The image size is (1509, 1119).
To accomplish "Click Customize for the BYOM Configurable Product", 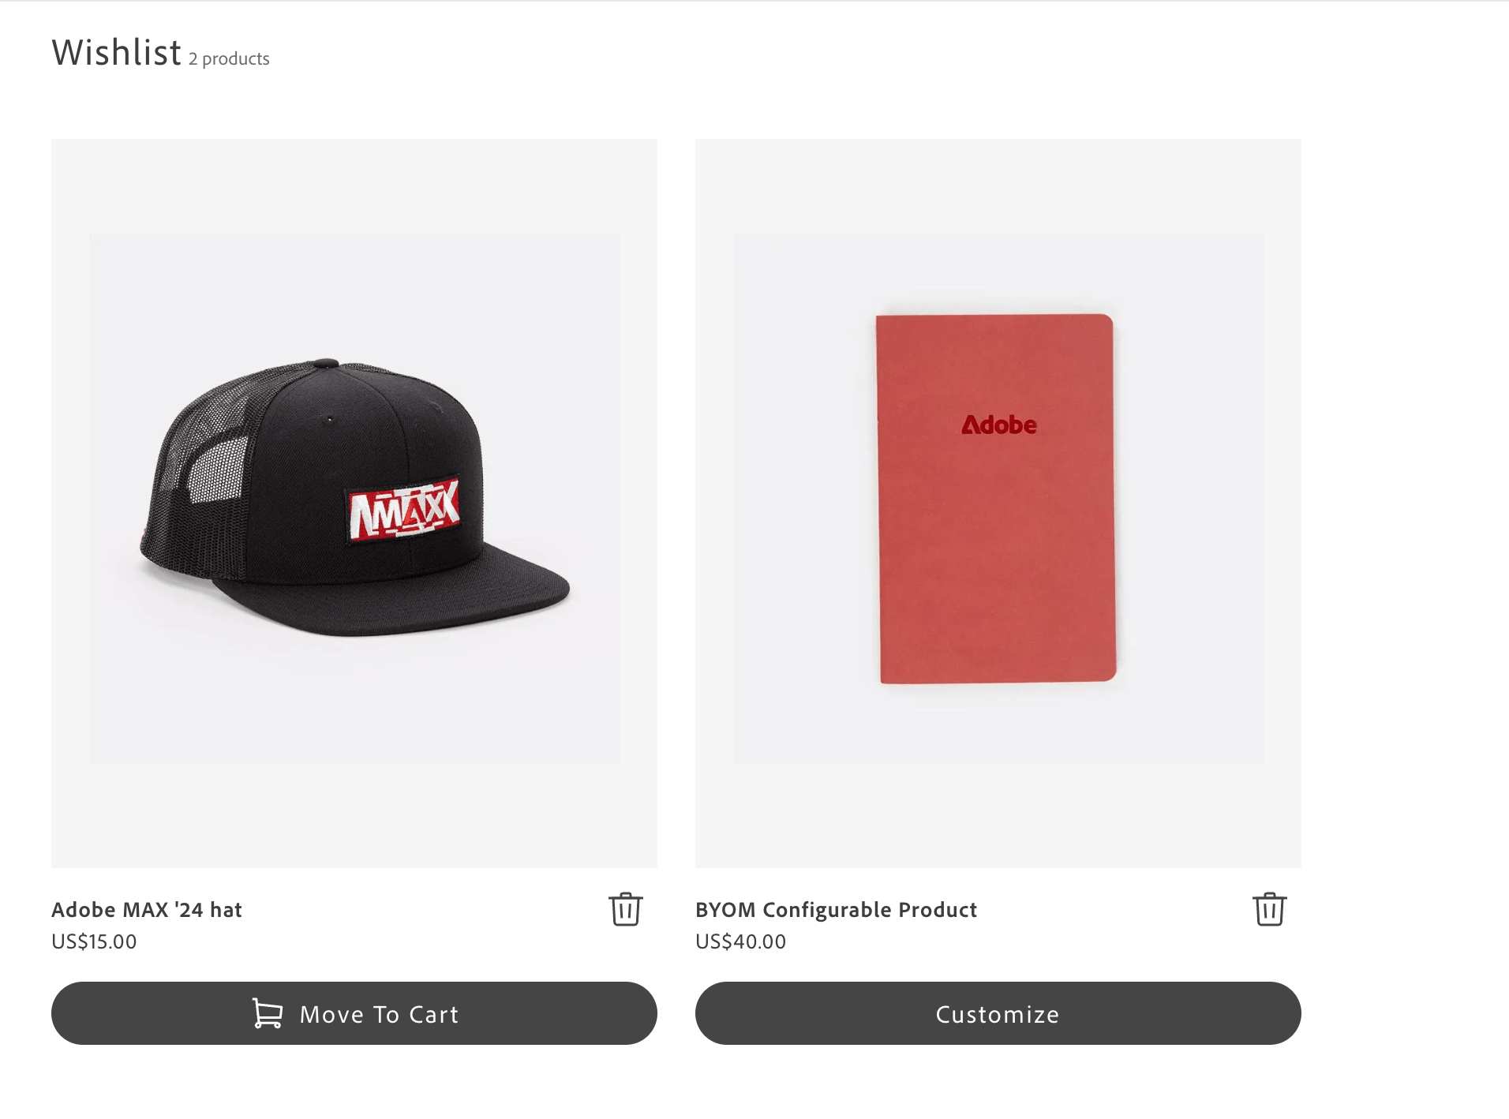I will click(x=997, y=1013).
